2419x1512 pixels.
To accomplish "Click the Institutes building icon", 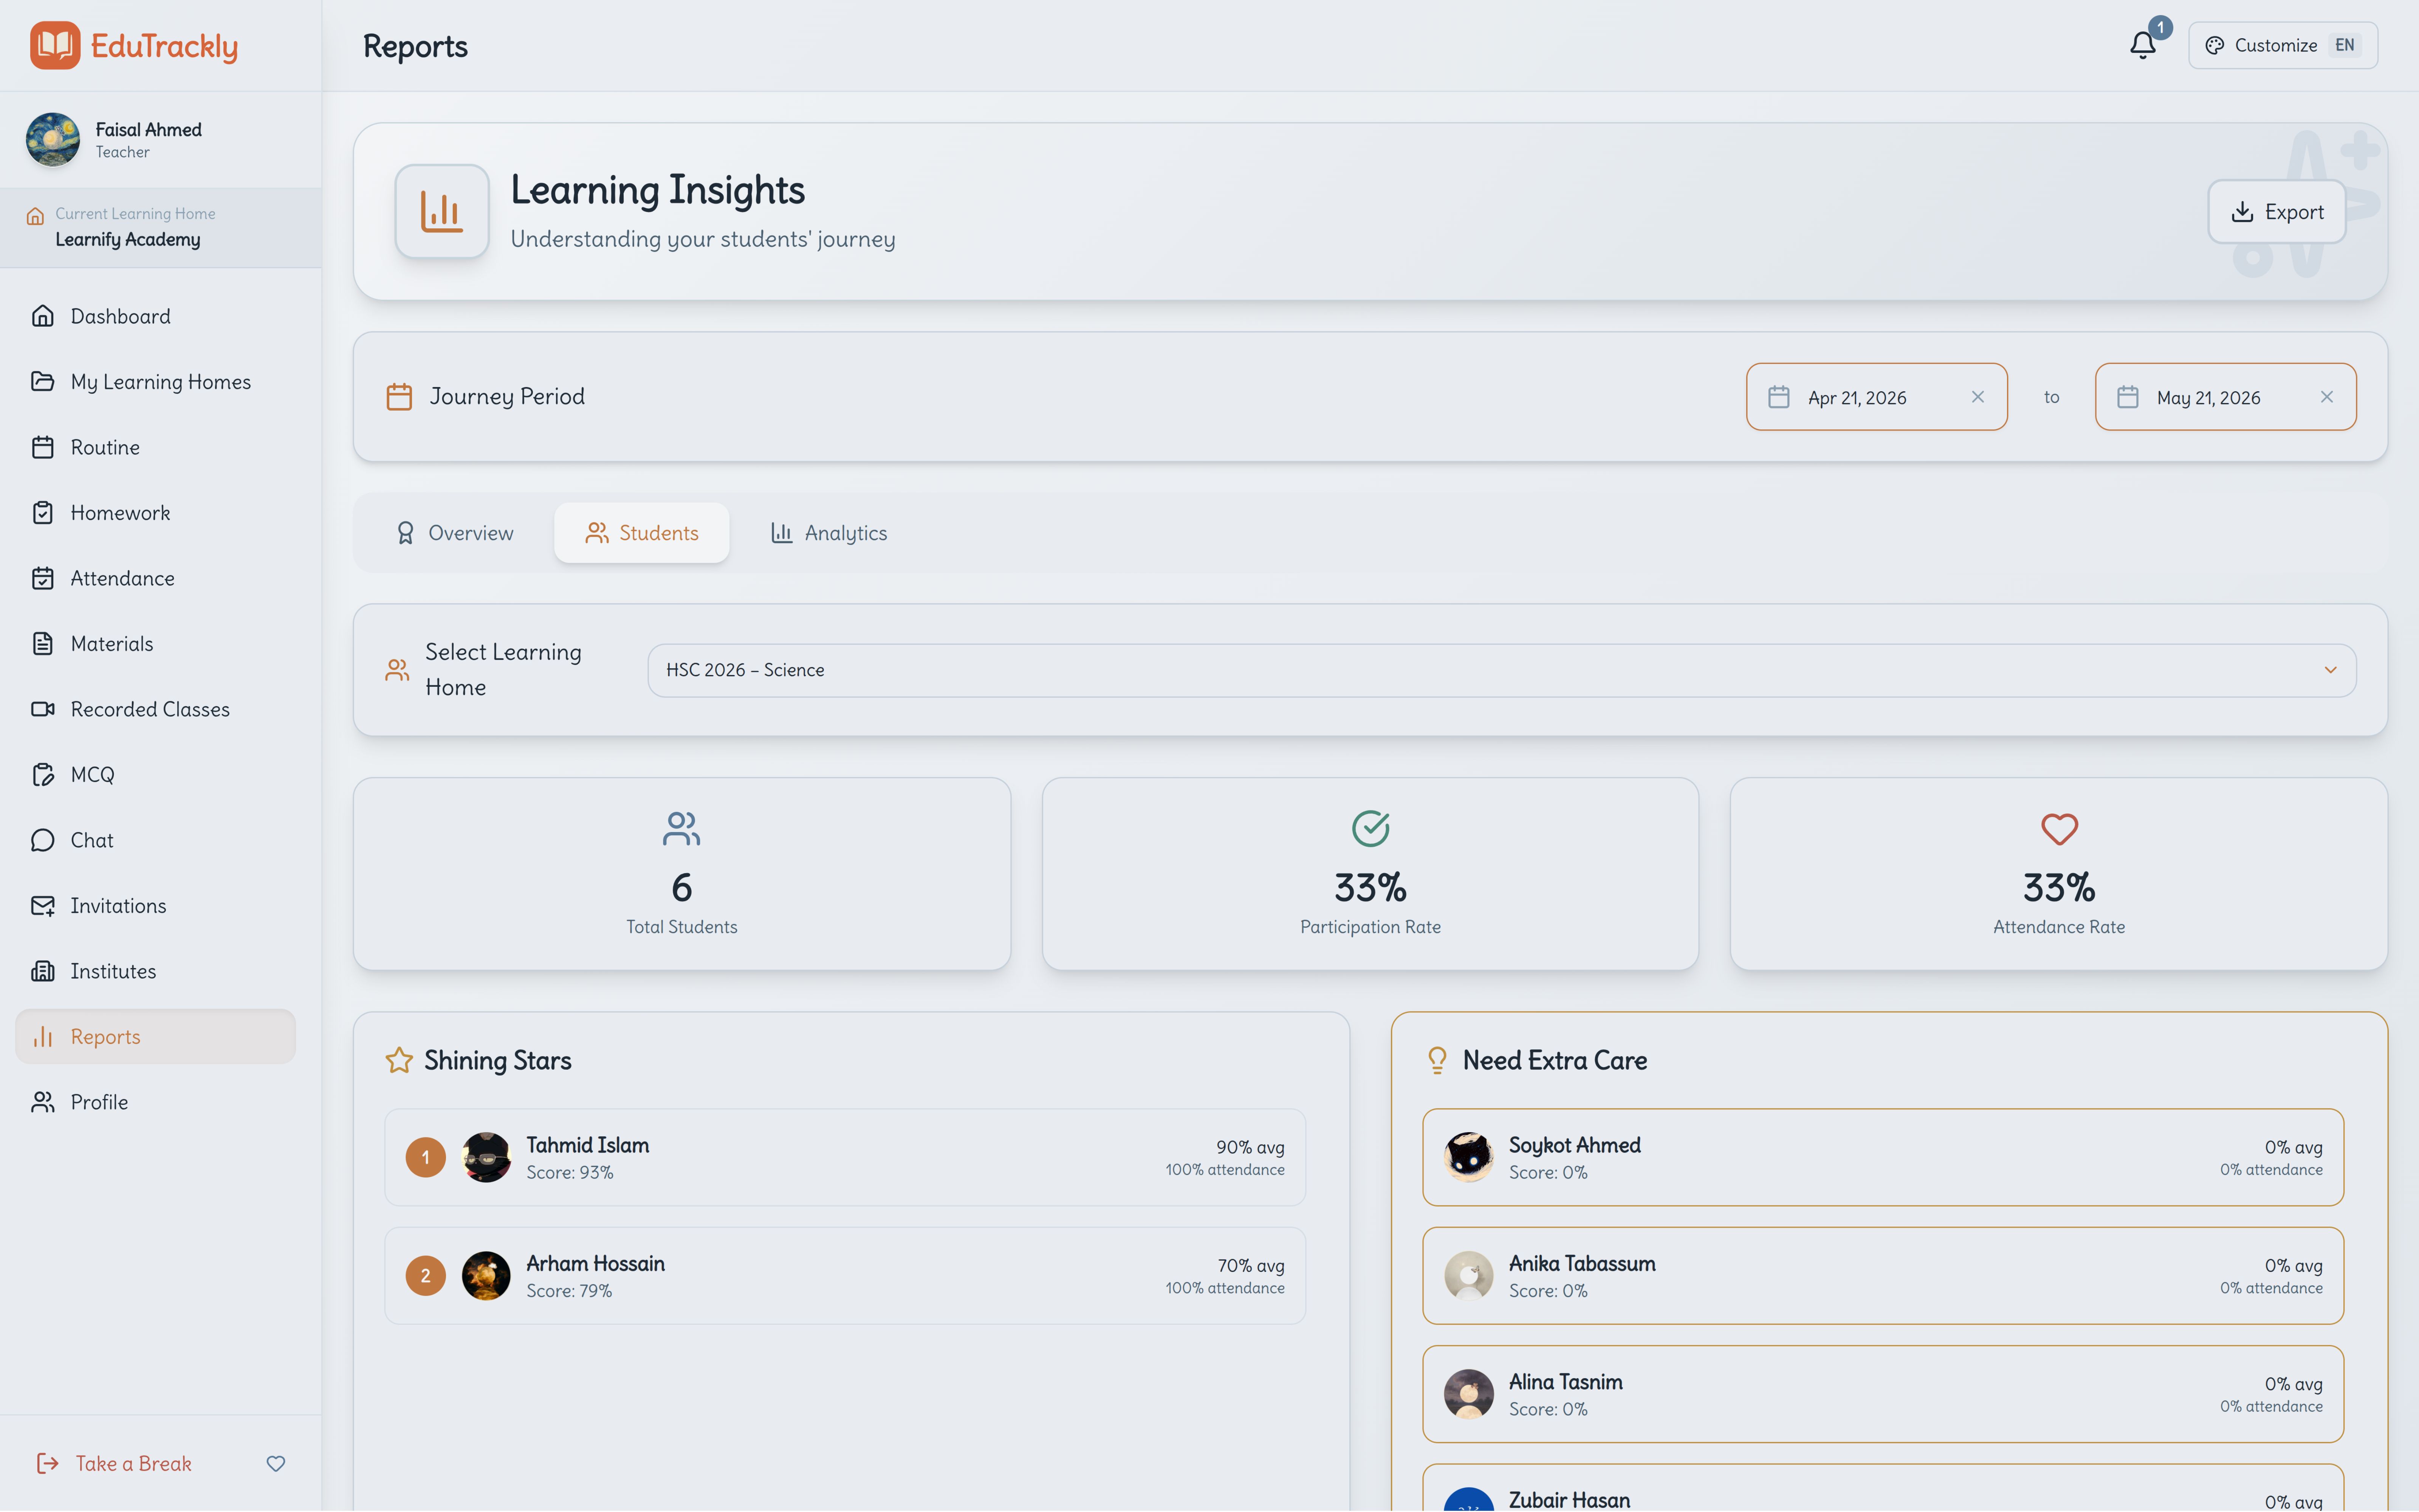I will click(43, 971).
